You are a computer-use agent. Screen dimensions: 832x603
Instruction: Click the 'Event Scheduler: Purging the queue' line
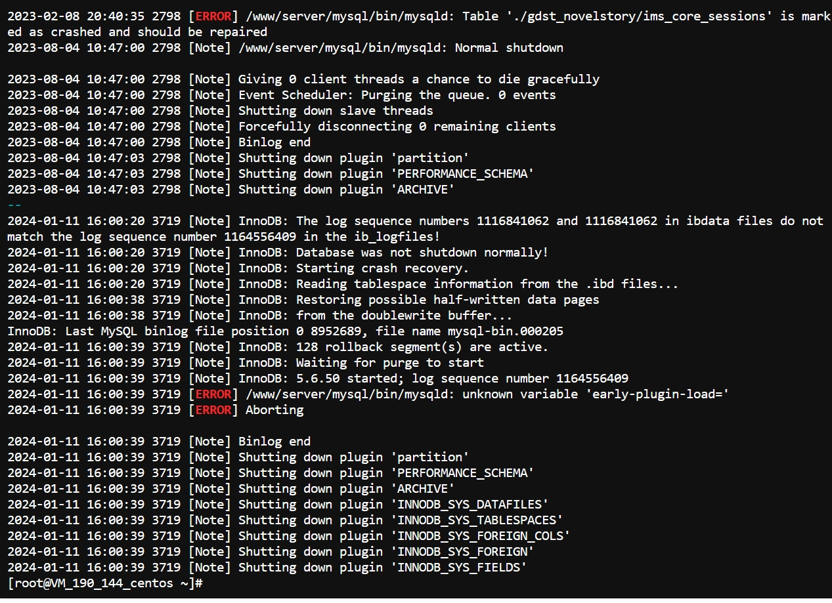tap(361, 94)
